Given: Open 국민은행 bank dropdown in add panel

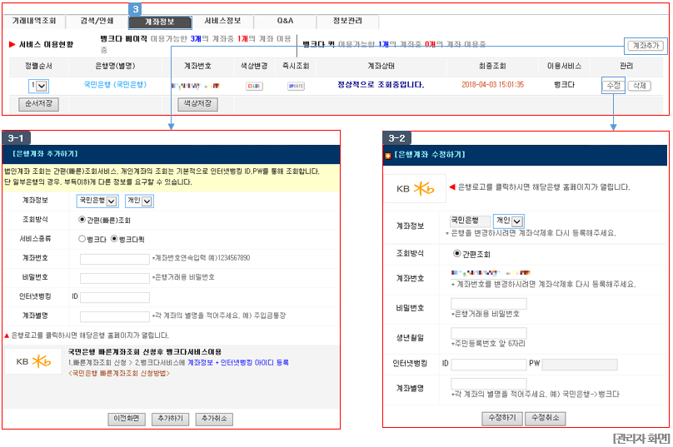Looking at the screenshot, I should (x=97, y=201).
